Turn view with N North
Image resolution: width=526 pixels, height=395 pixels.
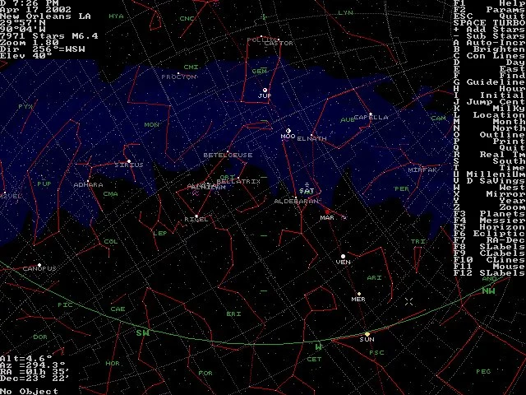pos(490,128)
